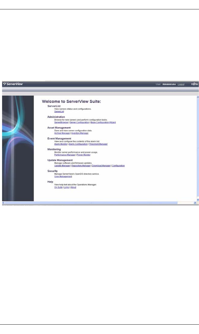
Task: Open Performance Manager link
Action: [65, 155]
